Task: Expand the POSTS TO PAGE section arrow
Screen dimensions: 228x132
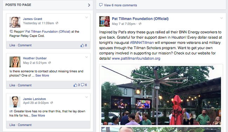Action: click(x=89, y=5)
